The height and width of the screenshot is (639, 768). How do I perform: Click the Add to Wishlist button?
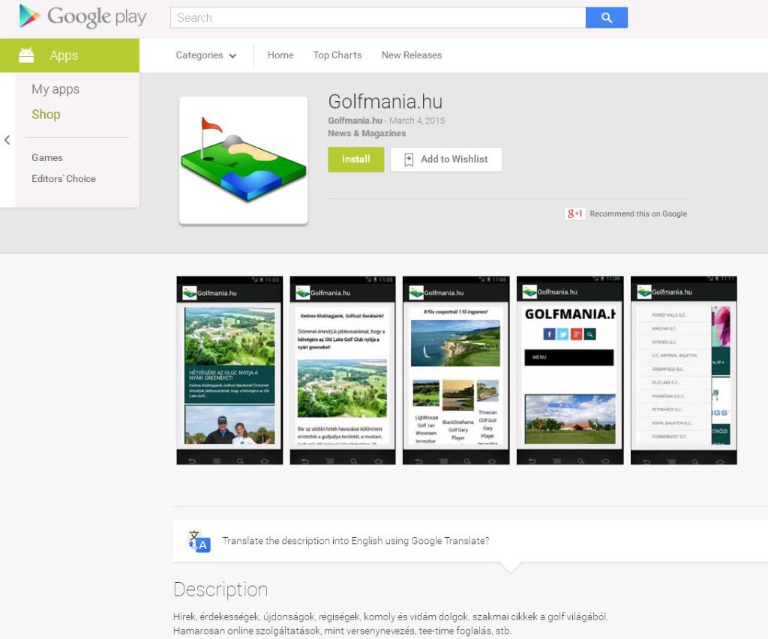click(x=446, y=160)
